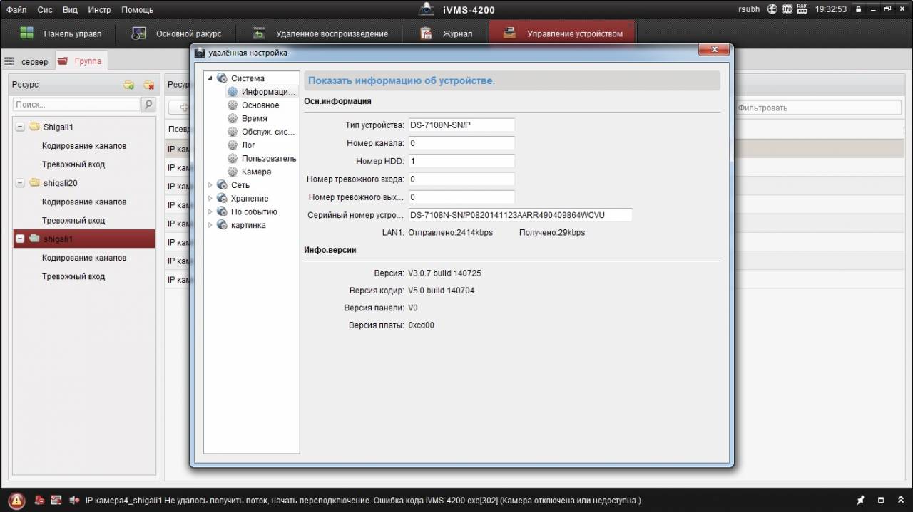Click the Фильтровать filter field
This screenshot has height=512, width=913.
(818, 108)
